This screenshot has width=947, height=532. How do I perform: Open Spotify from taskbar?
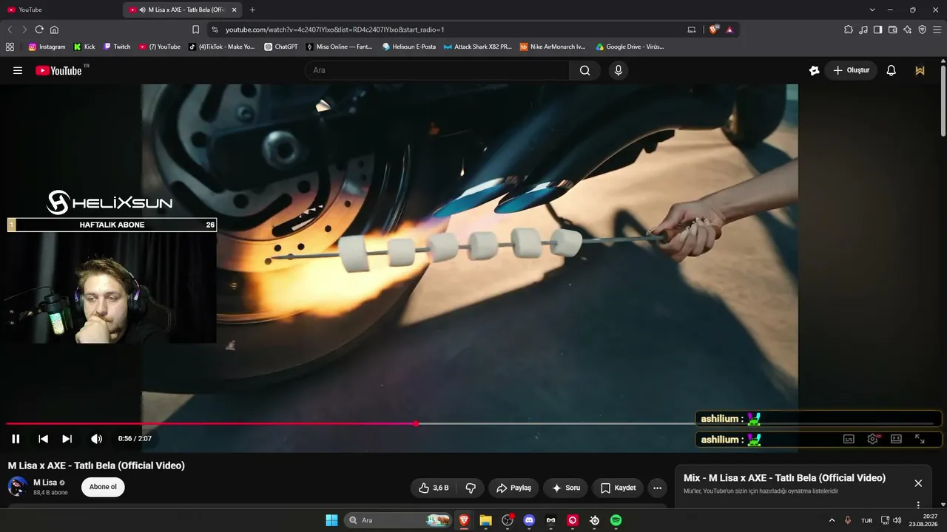[616, 520]
